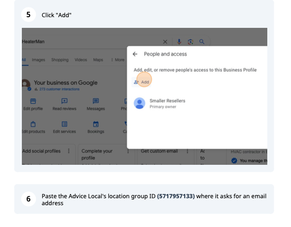Switch to the Maps tab
The image size is (291, 227).
(98, 60)
